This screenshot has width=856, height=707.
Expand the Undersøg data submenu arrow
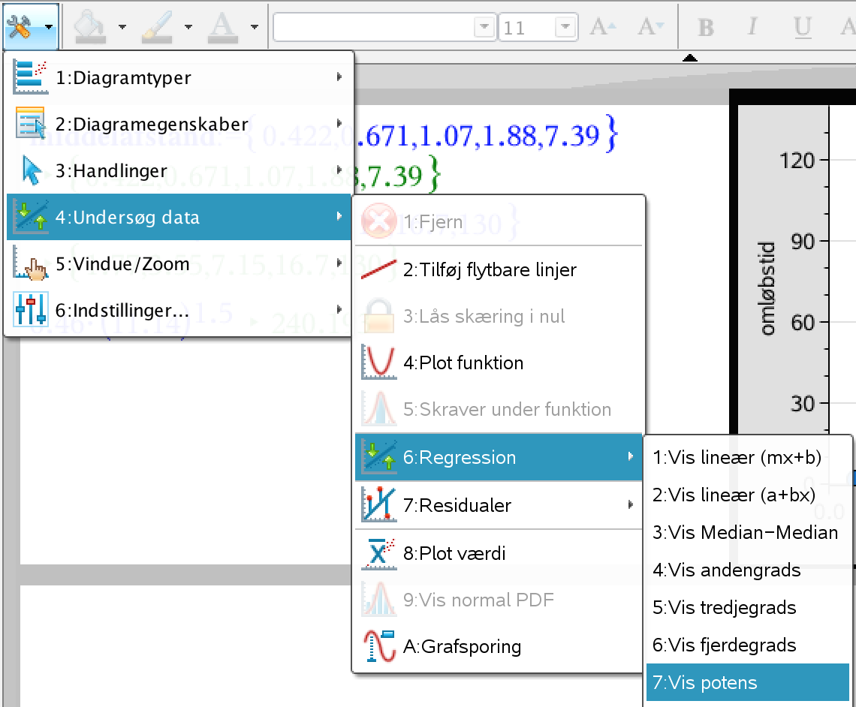(x=339, y=217)
